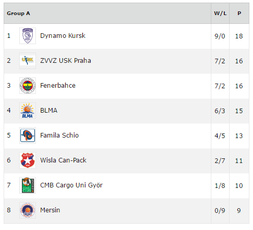
Task: Click the Group A table header
Action: pyautogui.click(x=18, y=13)
